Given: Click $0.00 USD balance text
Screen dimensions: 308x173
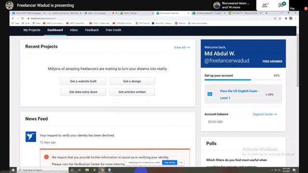Looking at the screenshot, I should [215, 122].
